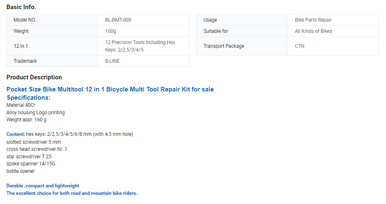Click the B-LINE trademark value

pos(112,61)
